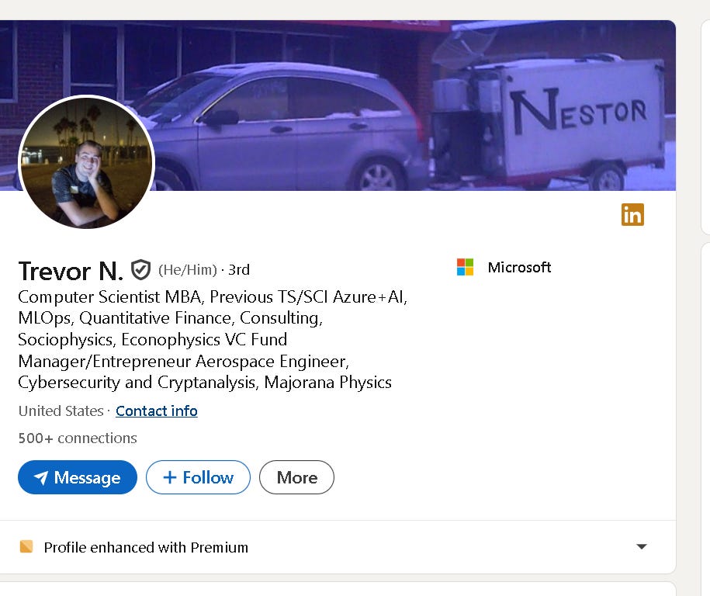The width and height of the screenshot is (710, 596).
Task: Follow Trevor N. with the Follow button
Action: tap(198, 477)
